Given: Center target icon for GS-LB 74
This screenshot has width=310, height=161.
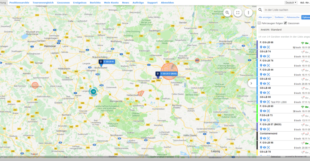Looking at the screenshot, I should pos(268,56).
